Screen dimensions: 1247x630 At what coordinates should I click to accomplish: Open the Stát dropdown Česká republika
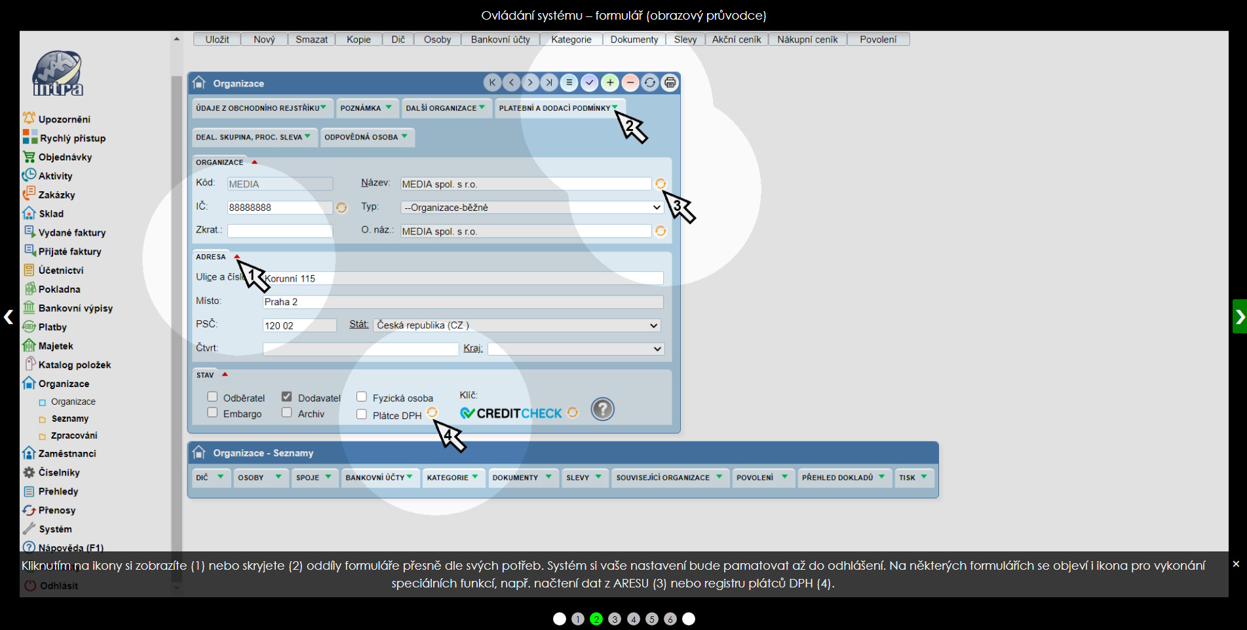pyautogui.click(x=516, y=325)
